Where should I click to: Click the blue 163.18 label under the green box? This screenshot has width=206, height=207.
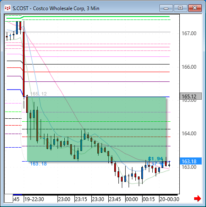38,164
